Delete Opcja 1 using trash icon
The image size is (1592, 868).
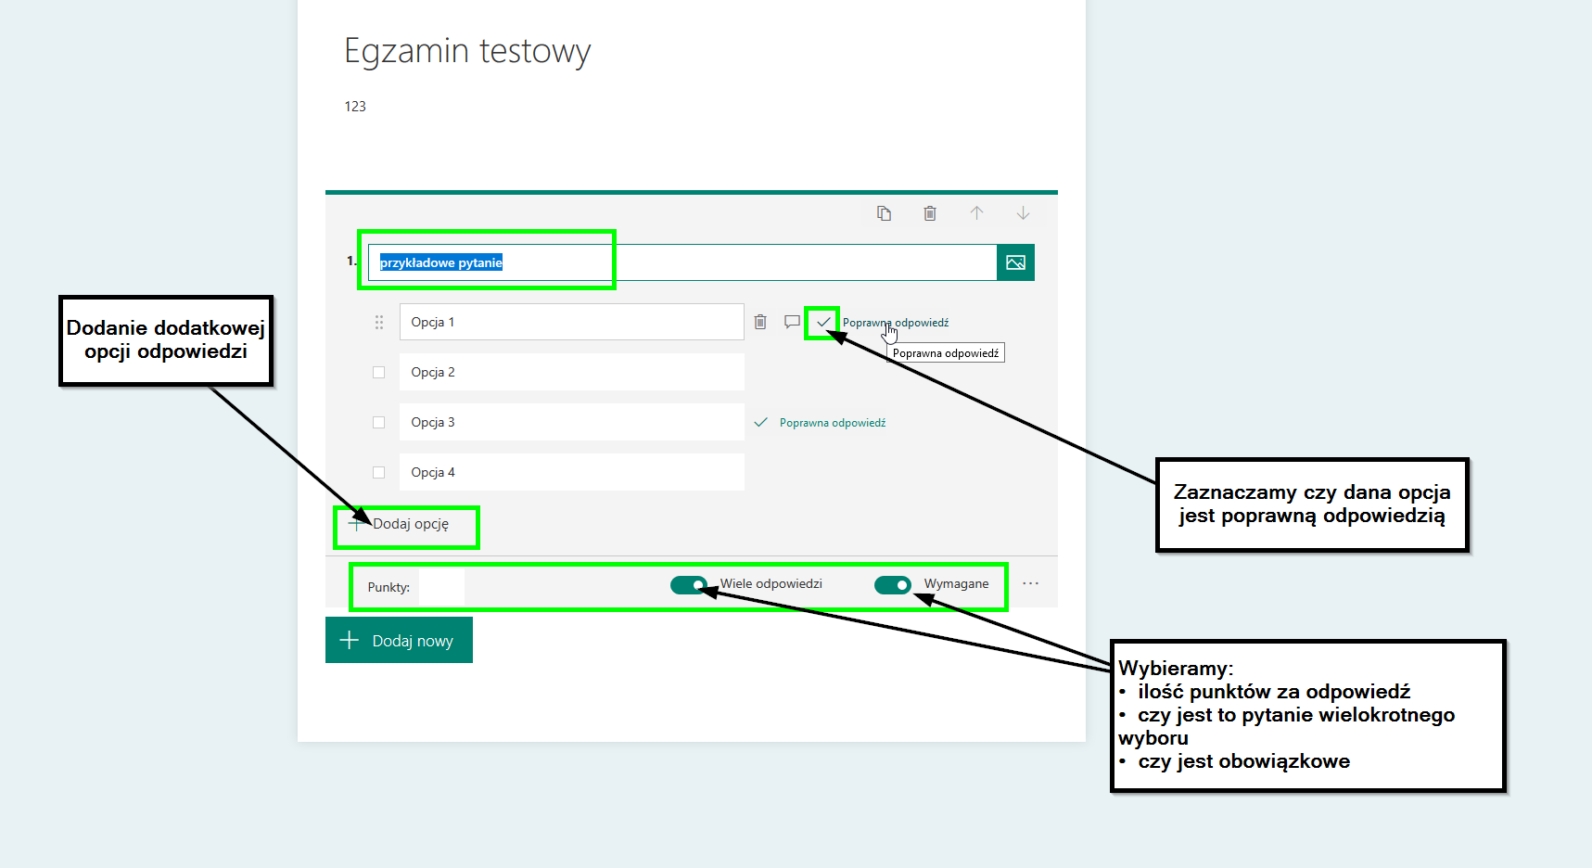(760, 322)
